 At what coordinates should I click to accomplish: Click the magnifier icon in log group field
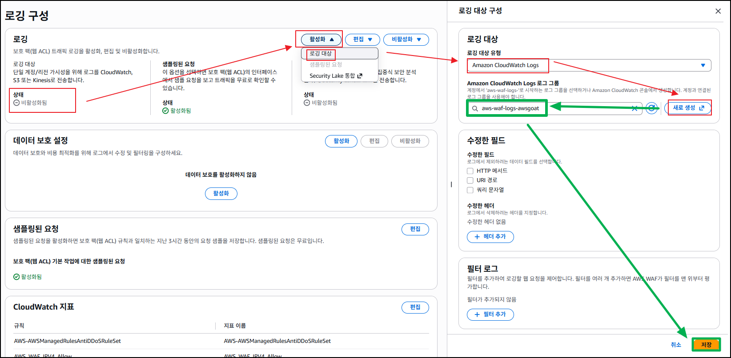click(475, 108)
